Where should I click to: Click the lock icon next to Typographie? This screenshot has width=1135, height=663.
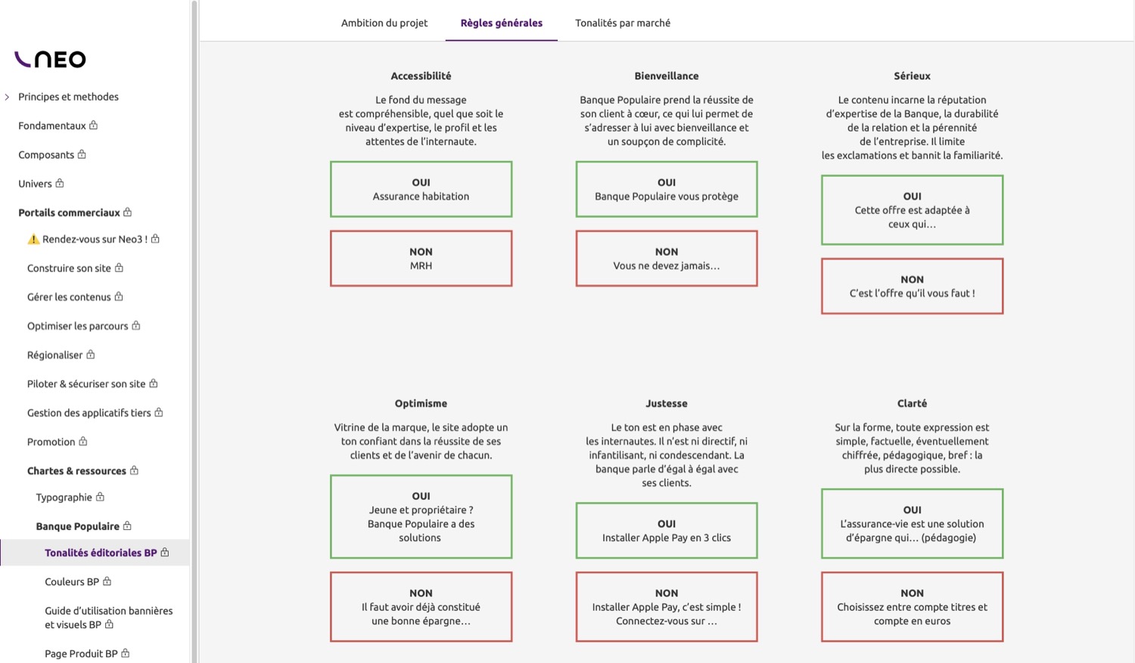(100, 497)
